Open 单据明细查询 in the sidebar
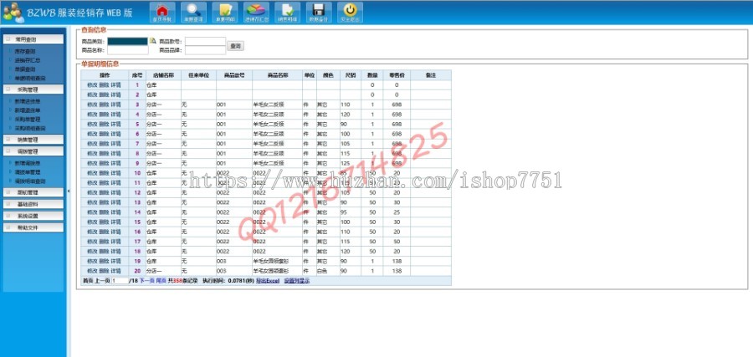The image size is (753, 357). tap(30, 79)
